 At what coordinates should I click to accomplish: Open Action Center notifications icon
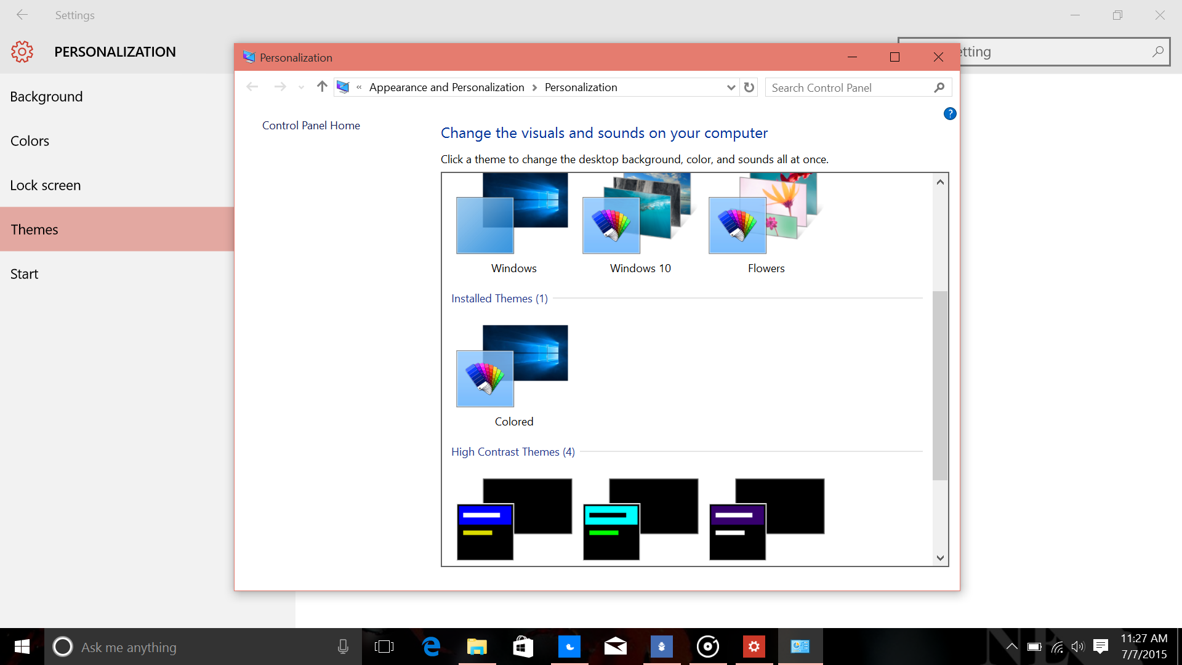coord(1101,647)
